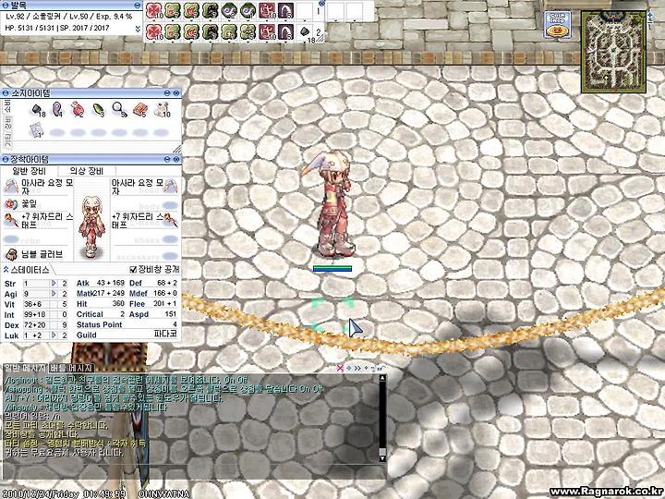Toggle the chat window lock icon

(381, 368)
